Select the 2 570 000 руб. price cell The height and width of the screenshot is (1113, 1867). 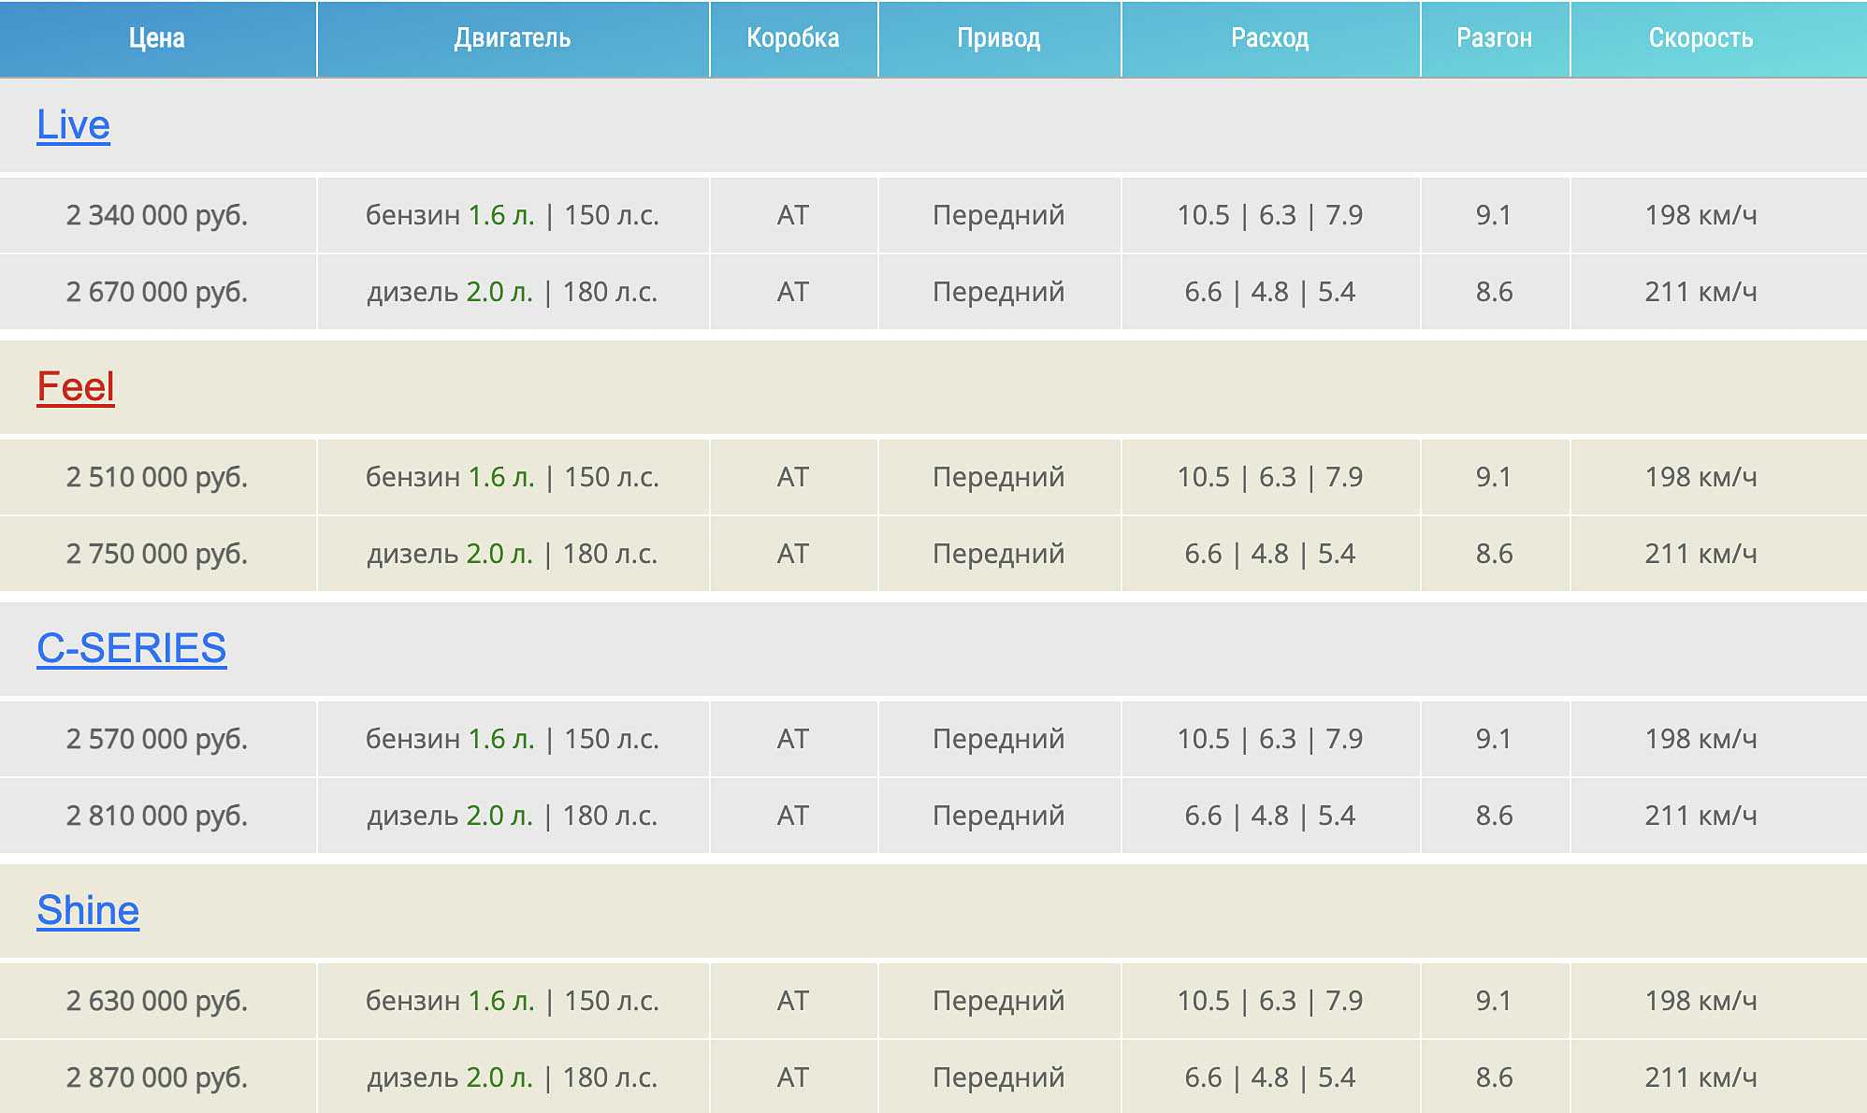[157, 740]
